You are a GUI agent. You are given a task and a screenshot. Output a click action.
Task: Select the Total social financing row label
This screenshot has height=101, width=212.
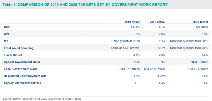coord(19,48)
